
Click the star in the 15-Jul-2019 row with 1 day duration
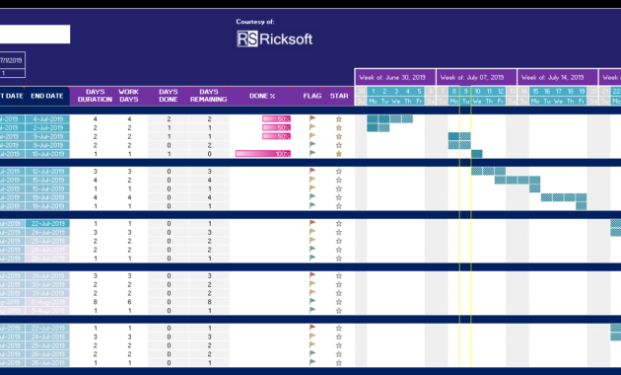coord(339,188)
